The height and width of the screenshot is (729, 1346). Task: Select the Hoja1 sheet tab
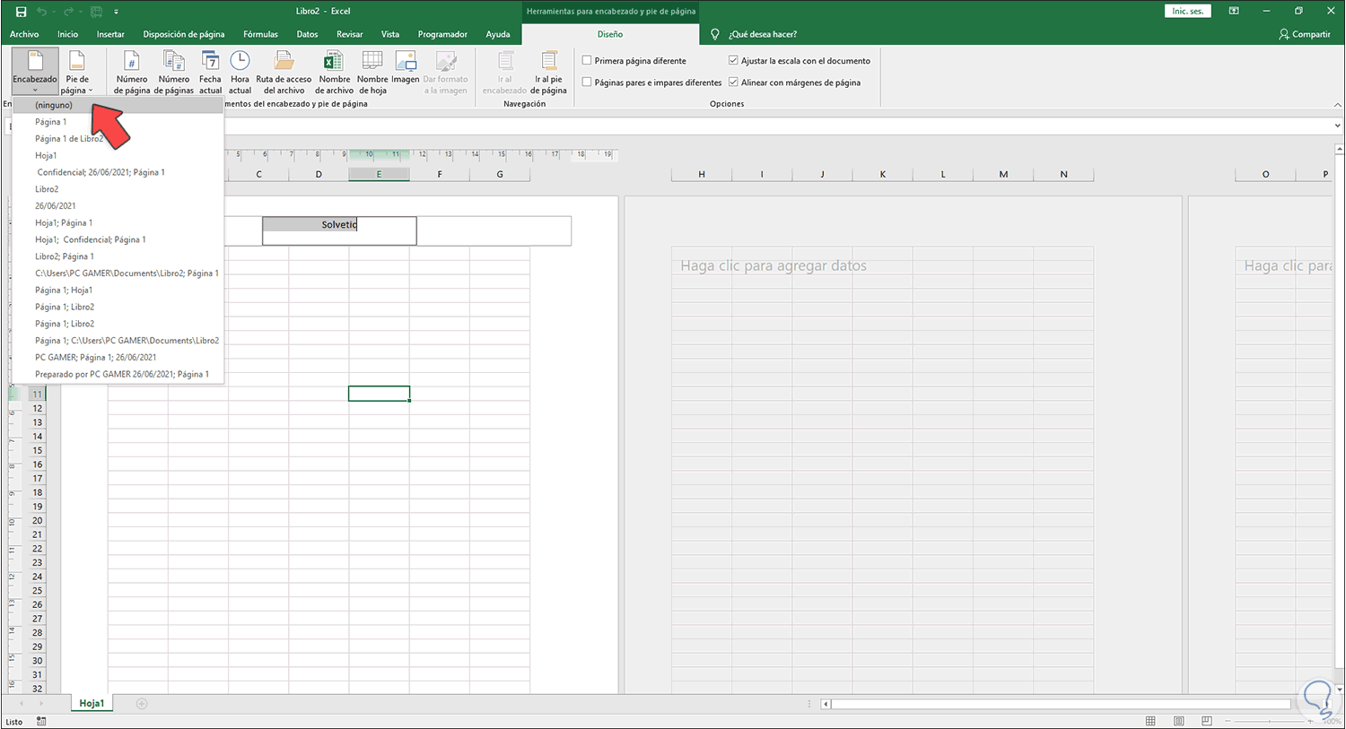click(92, 704)
